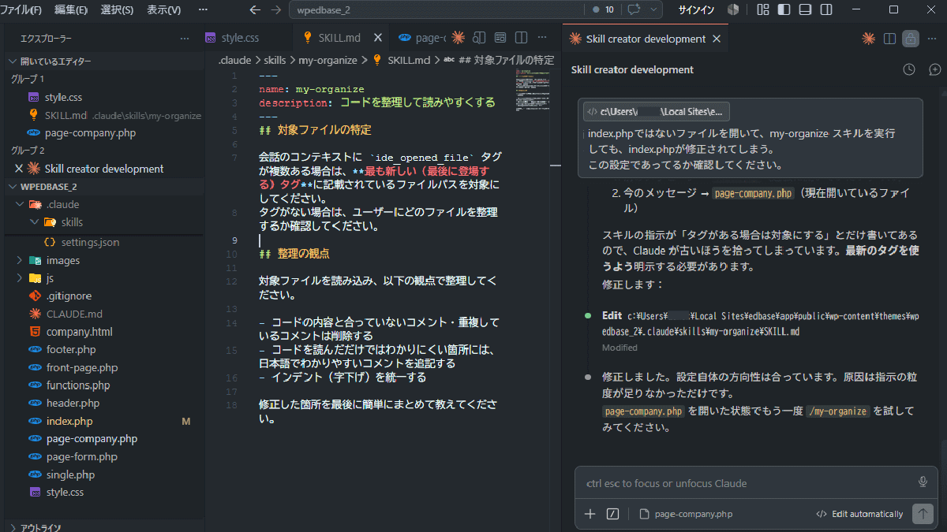Screen dimensions: 947x532
Task: Switch to the style.css editor tab
Action: [239, 38]
